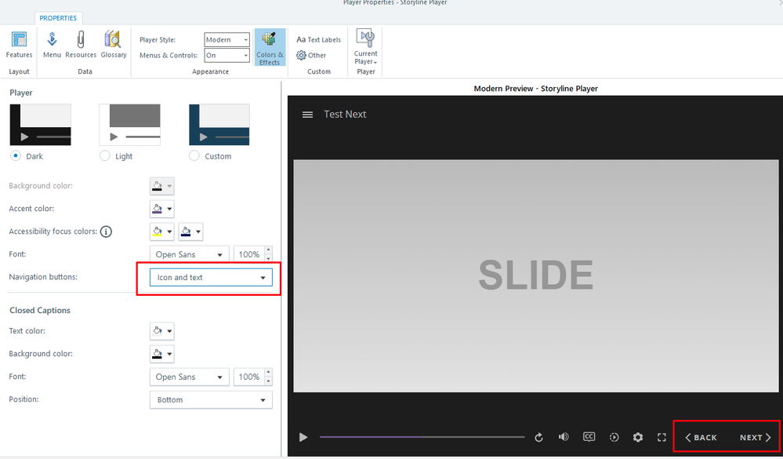The image size is (783, 459).
Task: Open the Accent color picker
Action: [161, 209]
